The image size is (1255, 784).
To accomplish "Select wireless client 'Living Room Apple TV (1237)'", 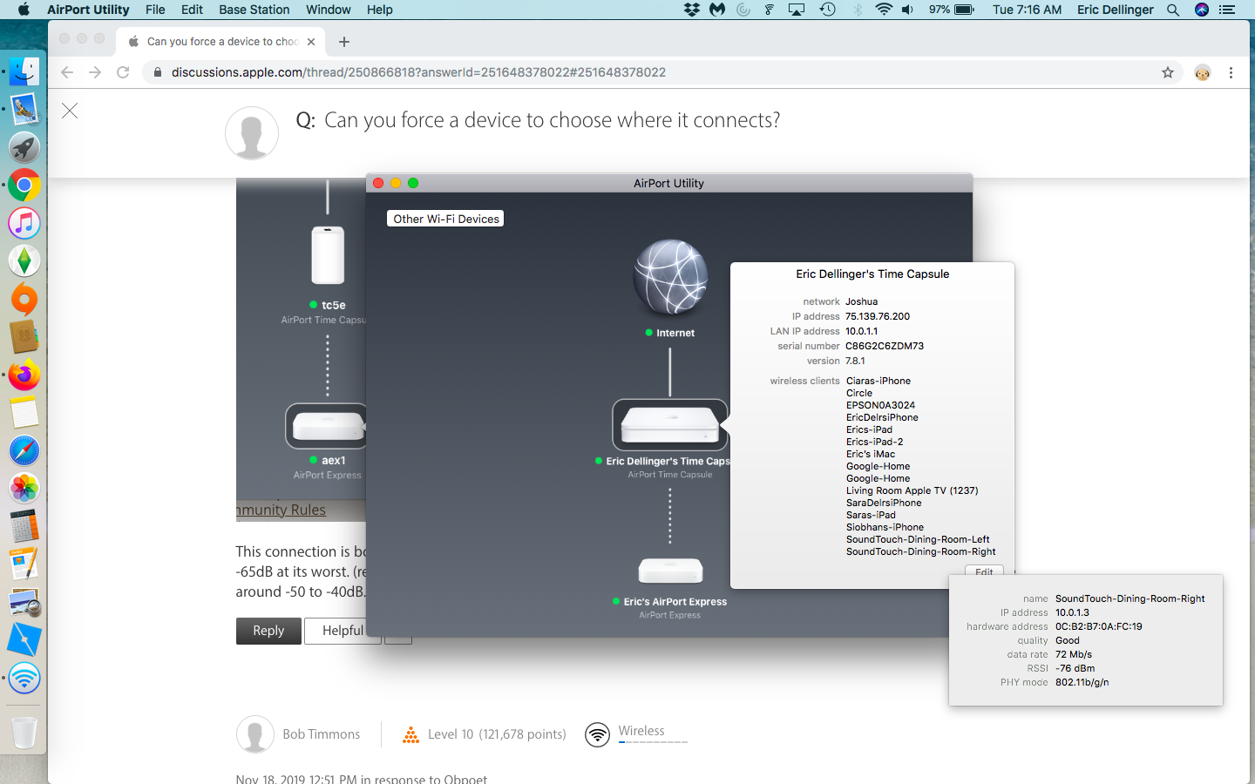I will pyautogui.click(x=912, y=490).
